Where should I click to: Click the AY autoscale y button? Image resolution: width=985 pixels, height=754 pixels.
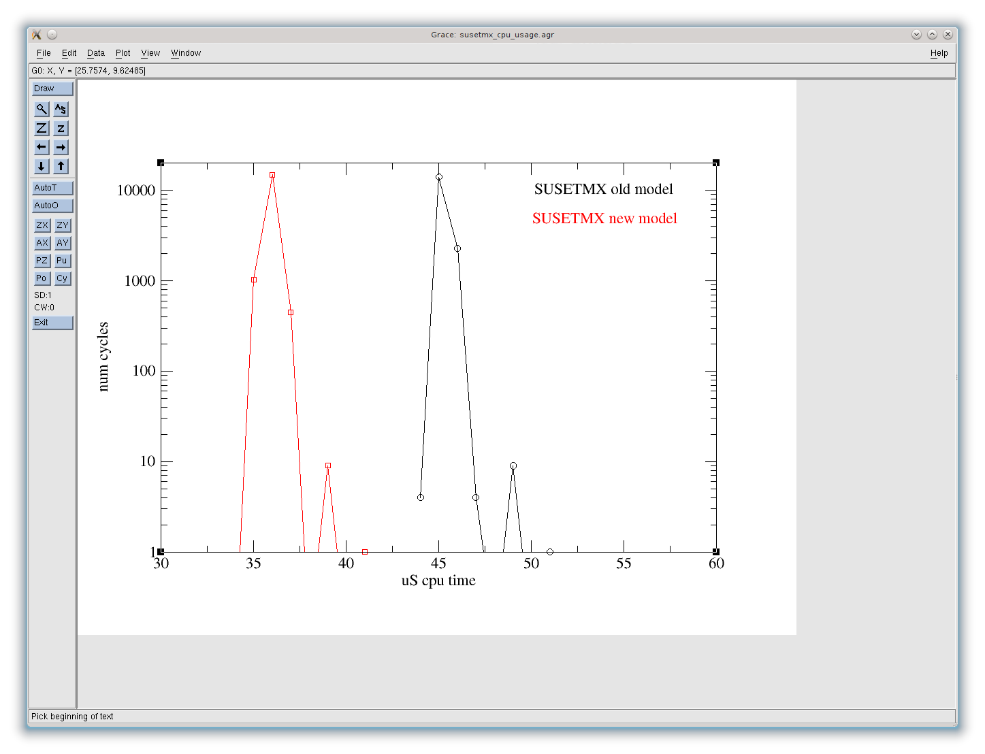63,243
